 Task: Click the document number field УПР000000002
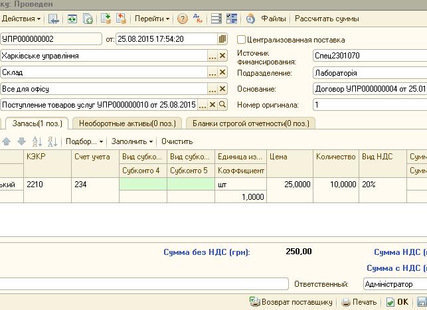51,39
